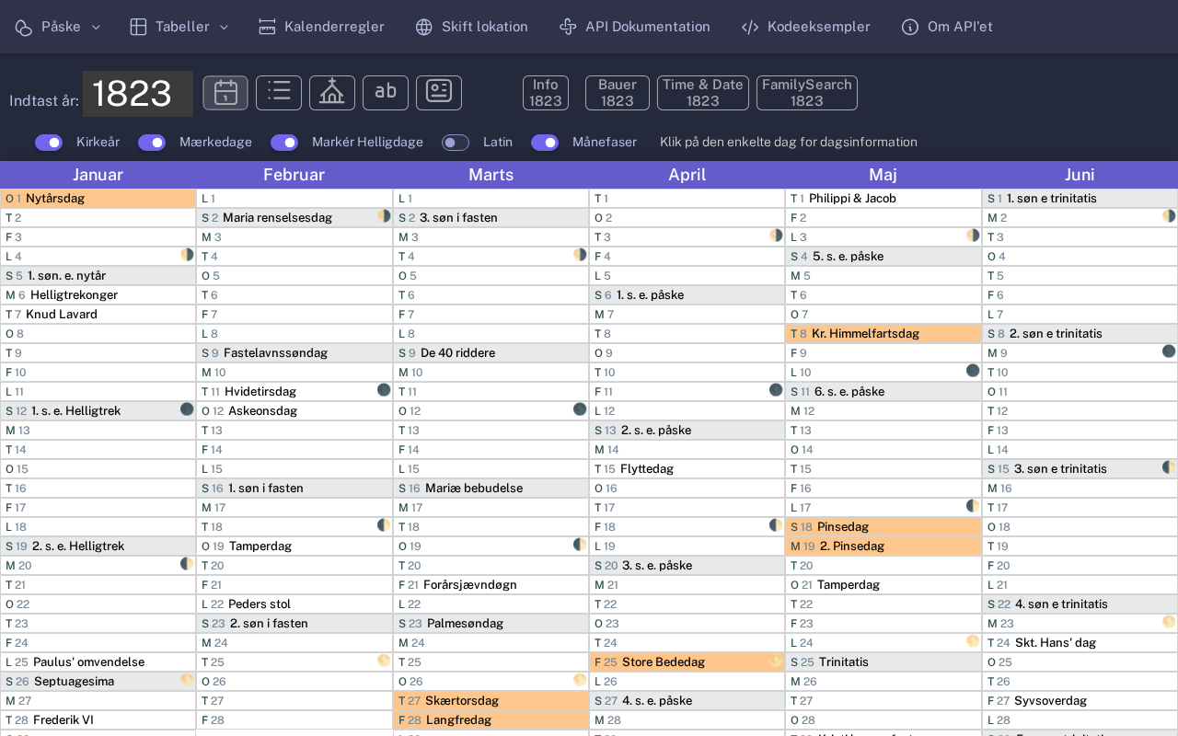Click the church icon button
This screenshot has width=1178, height=736.
tap(332, 93)
